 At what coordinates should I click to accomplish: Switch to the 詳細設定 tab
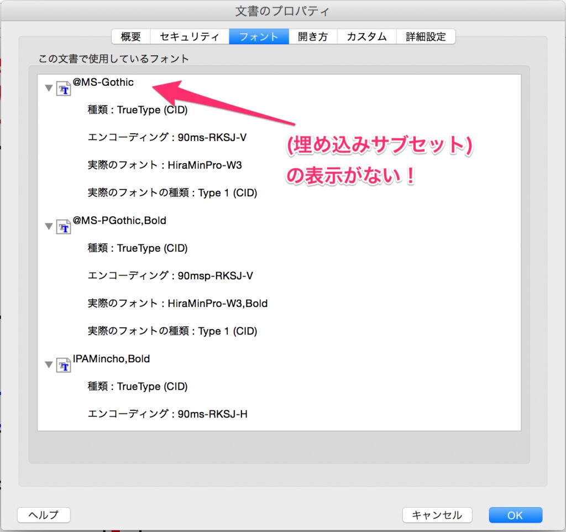pos(426,36)
